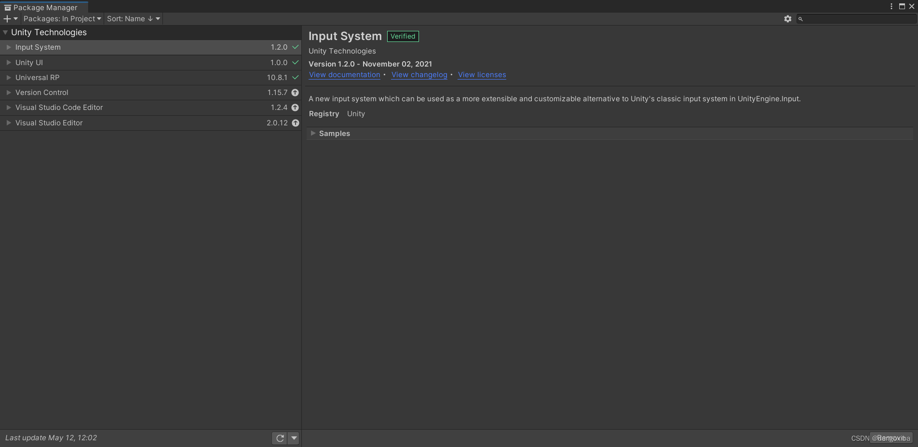Click the Visual Studio Editor version 2.0.12

(x=277, y=123)
